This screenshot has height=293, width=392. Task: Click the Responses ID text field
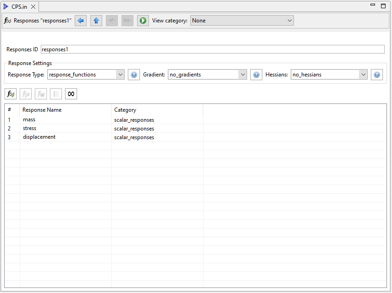(x=212, y=49)
